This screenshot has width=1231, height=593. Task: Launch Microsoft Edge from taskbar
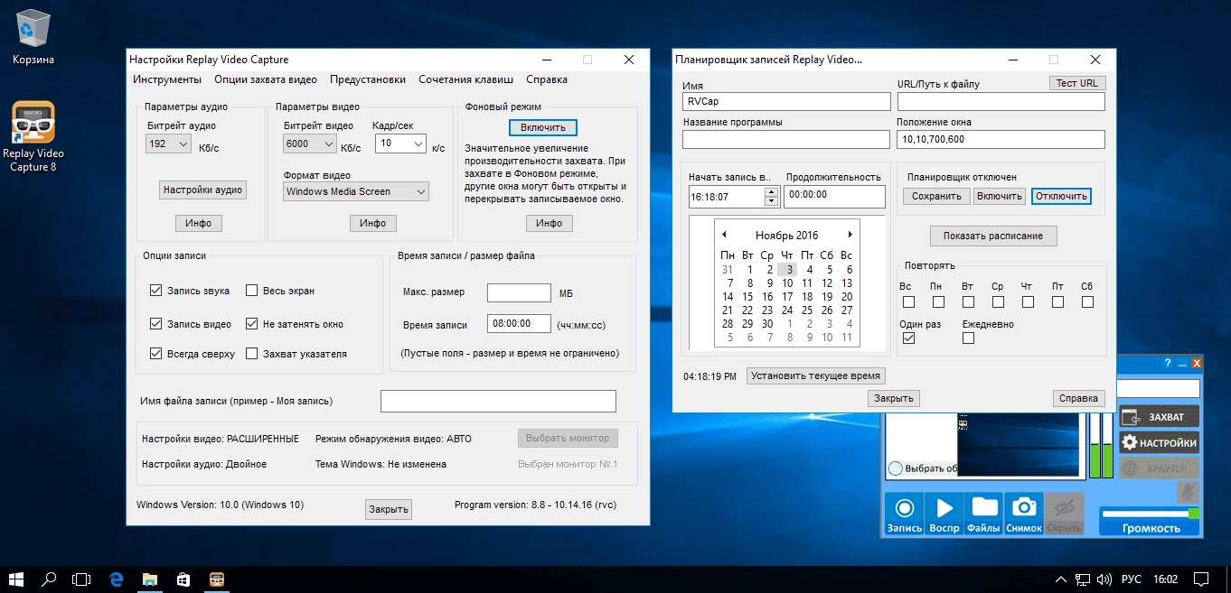116,579
